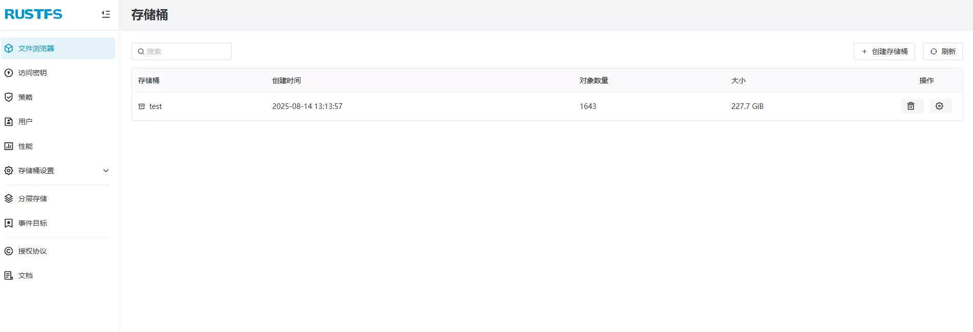Open 文档 link in sidebar
This screenshot has height=332, width=973.
[x=58, y=275]
